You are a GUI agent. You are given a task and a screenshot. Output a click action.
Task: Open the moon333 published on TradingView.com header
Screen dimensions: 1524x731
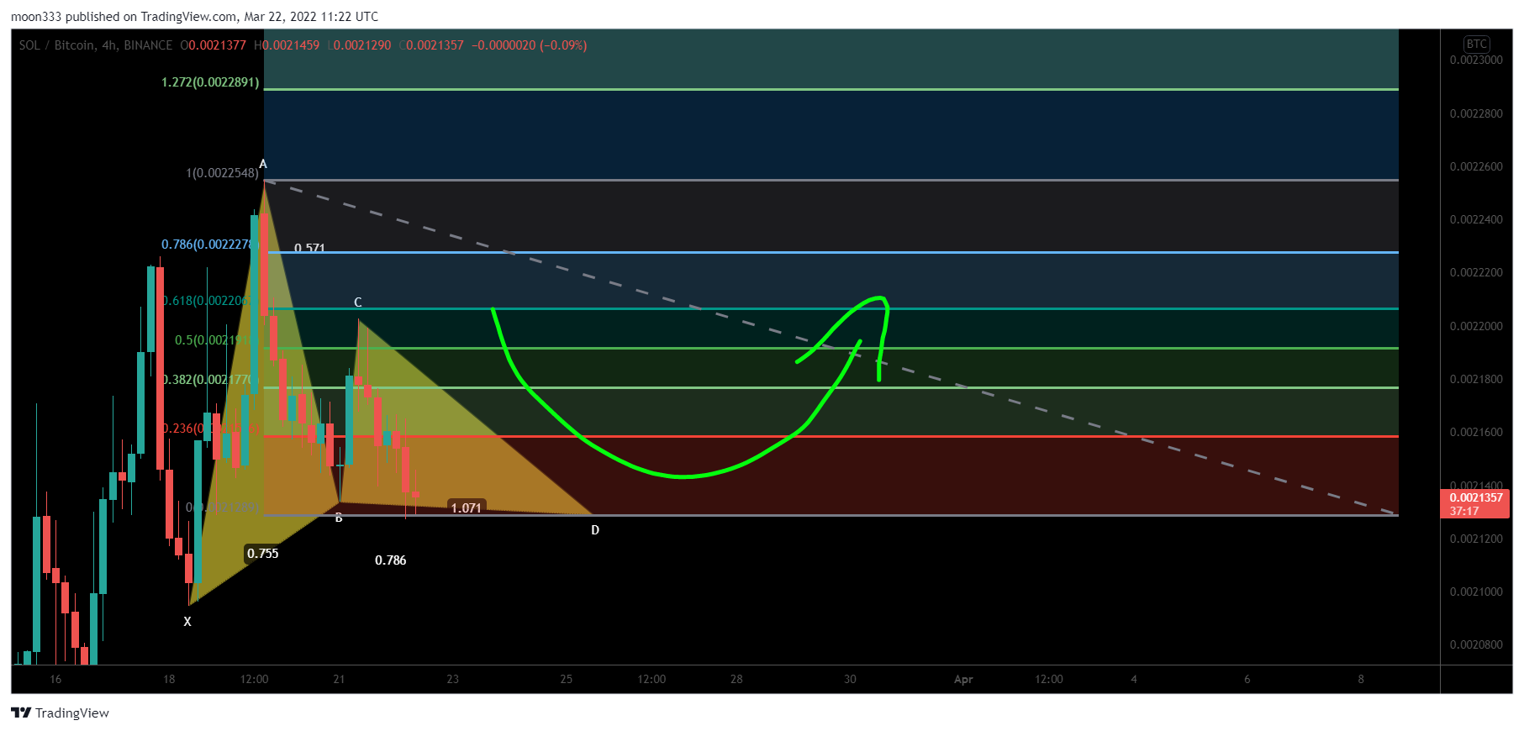[194, 16]
